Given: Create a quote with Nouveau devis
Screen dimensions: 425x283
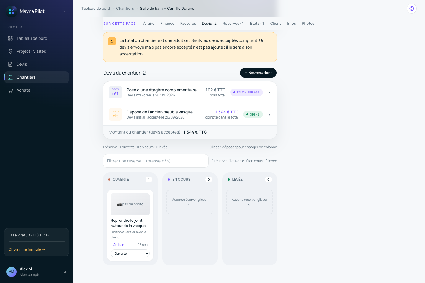Looking at the screenshot, I should [258, 73].
